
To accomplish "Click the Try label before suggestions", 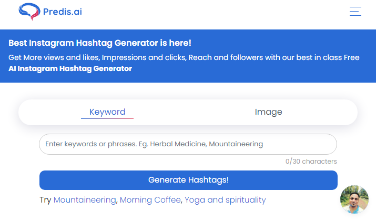I will tap(45, 200).
